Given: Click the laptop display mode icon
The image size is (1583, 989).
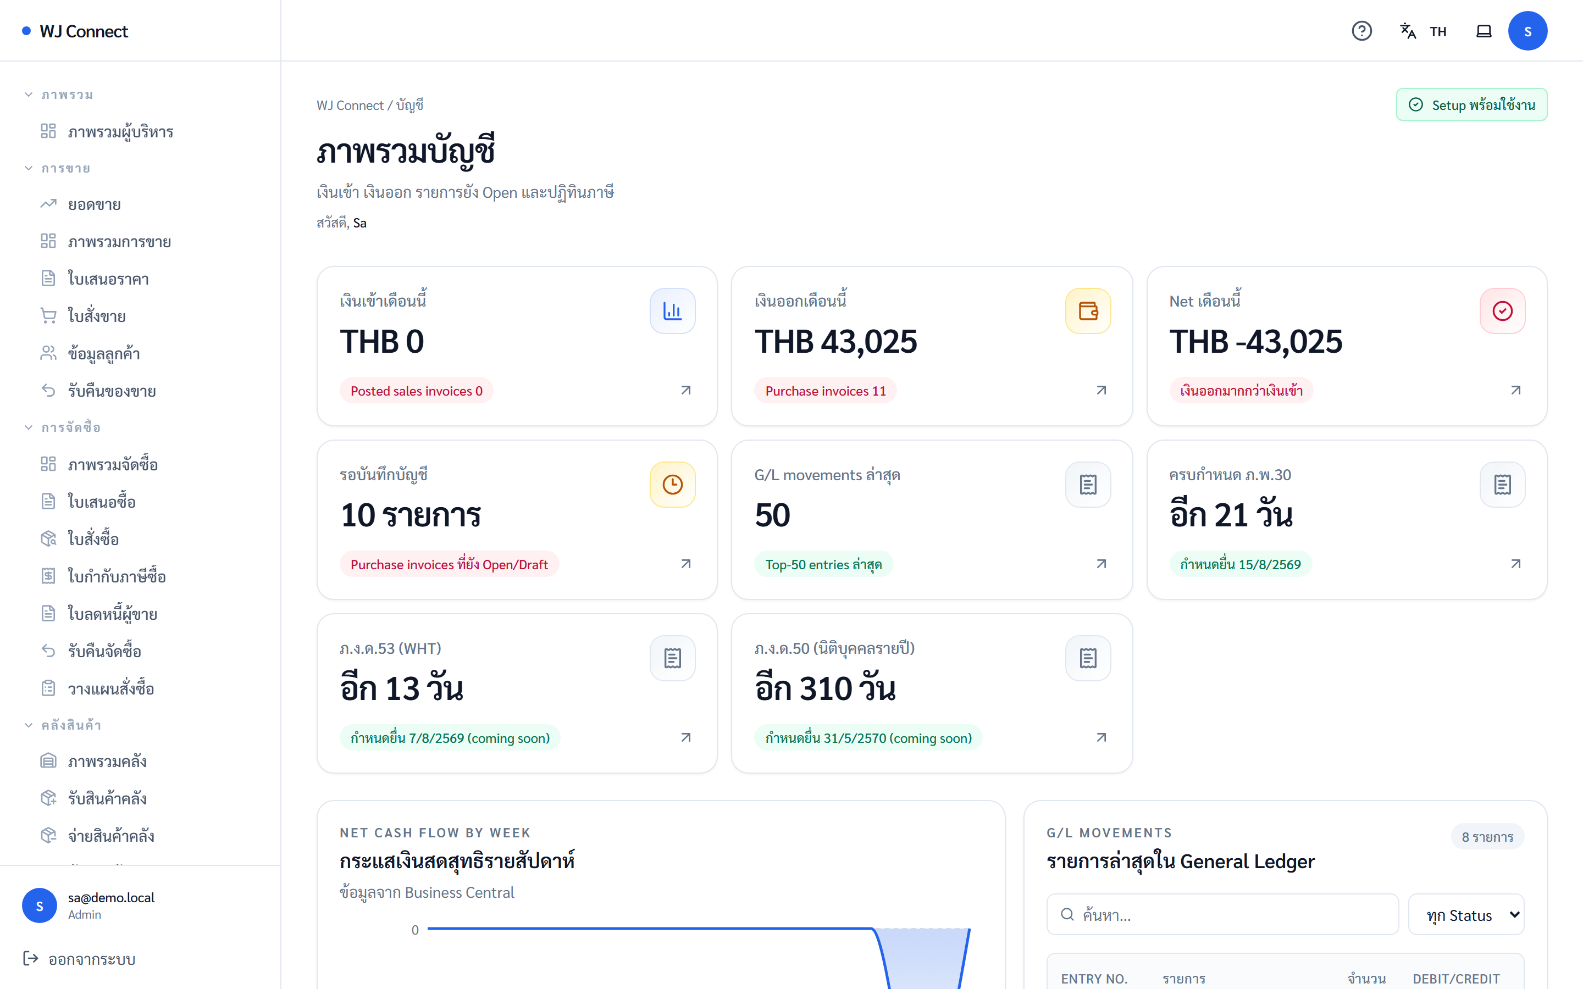Looking at the screenshot, I should [1484, 31].
